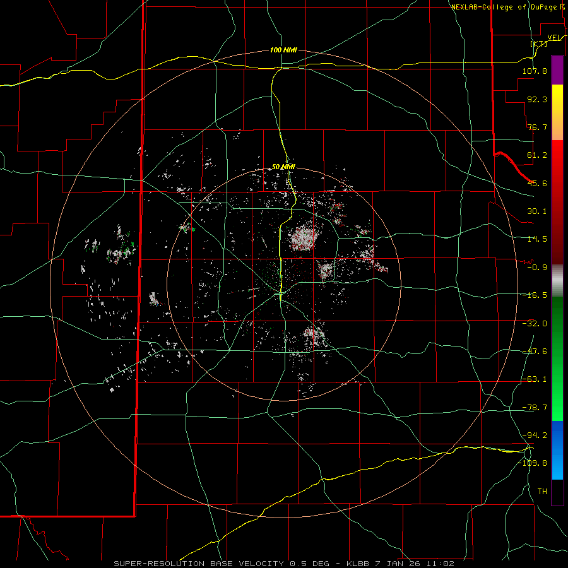Click the -32.0 value on the velocity scale
The height and width of the screenshot is (568, 568).
(x=535, y=324)
